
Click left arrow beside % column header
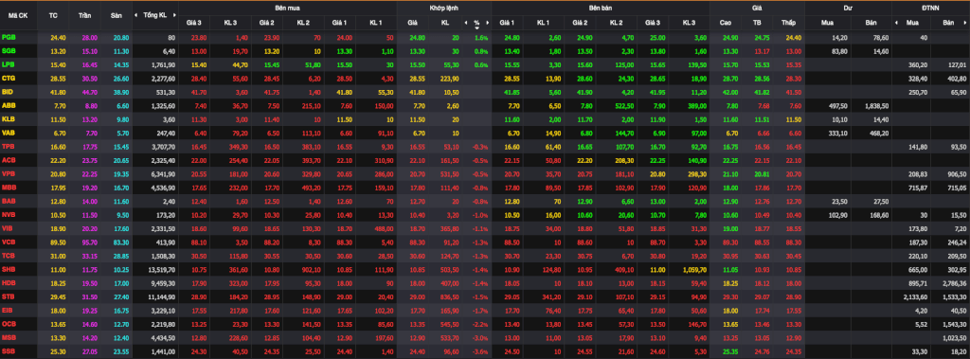pos(466,23)
